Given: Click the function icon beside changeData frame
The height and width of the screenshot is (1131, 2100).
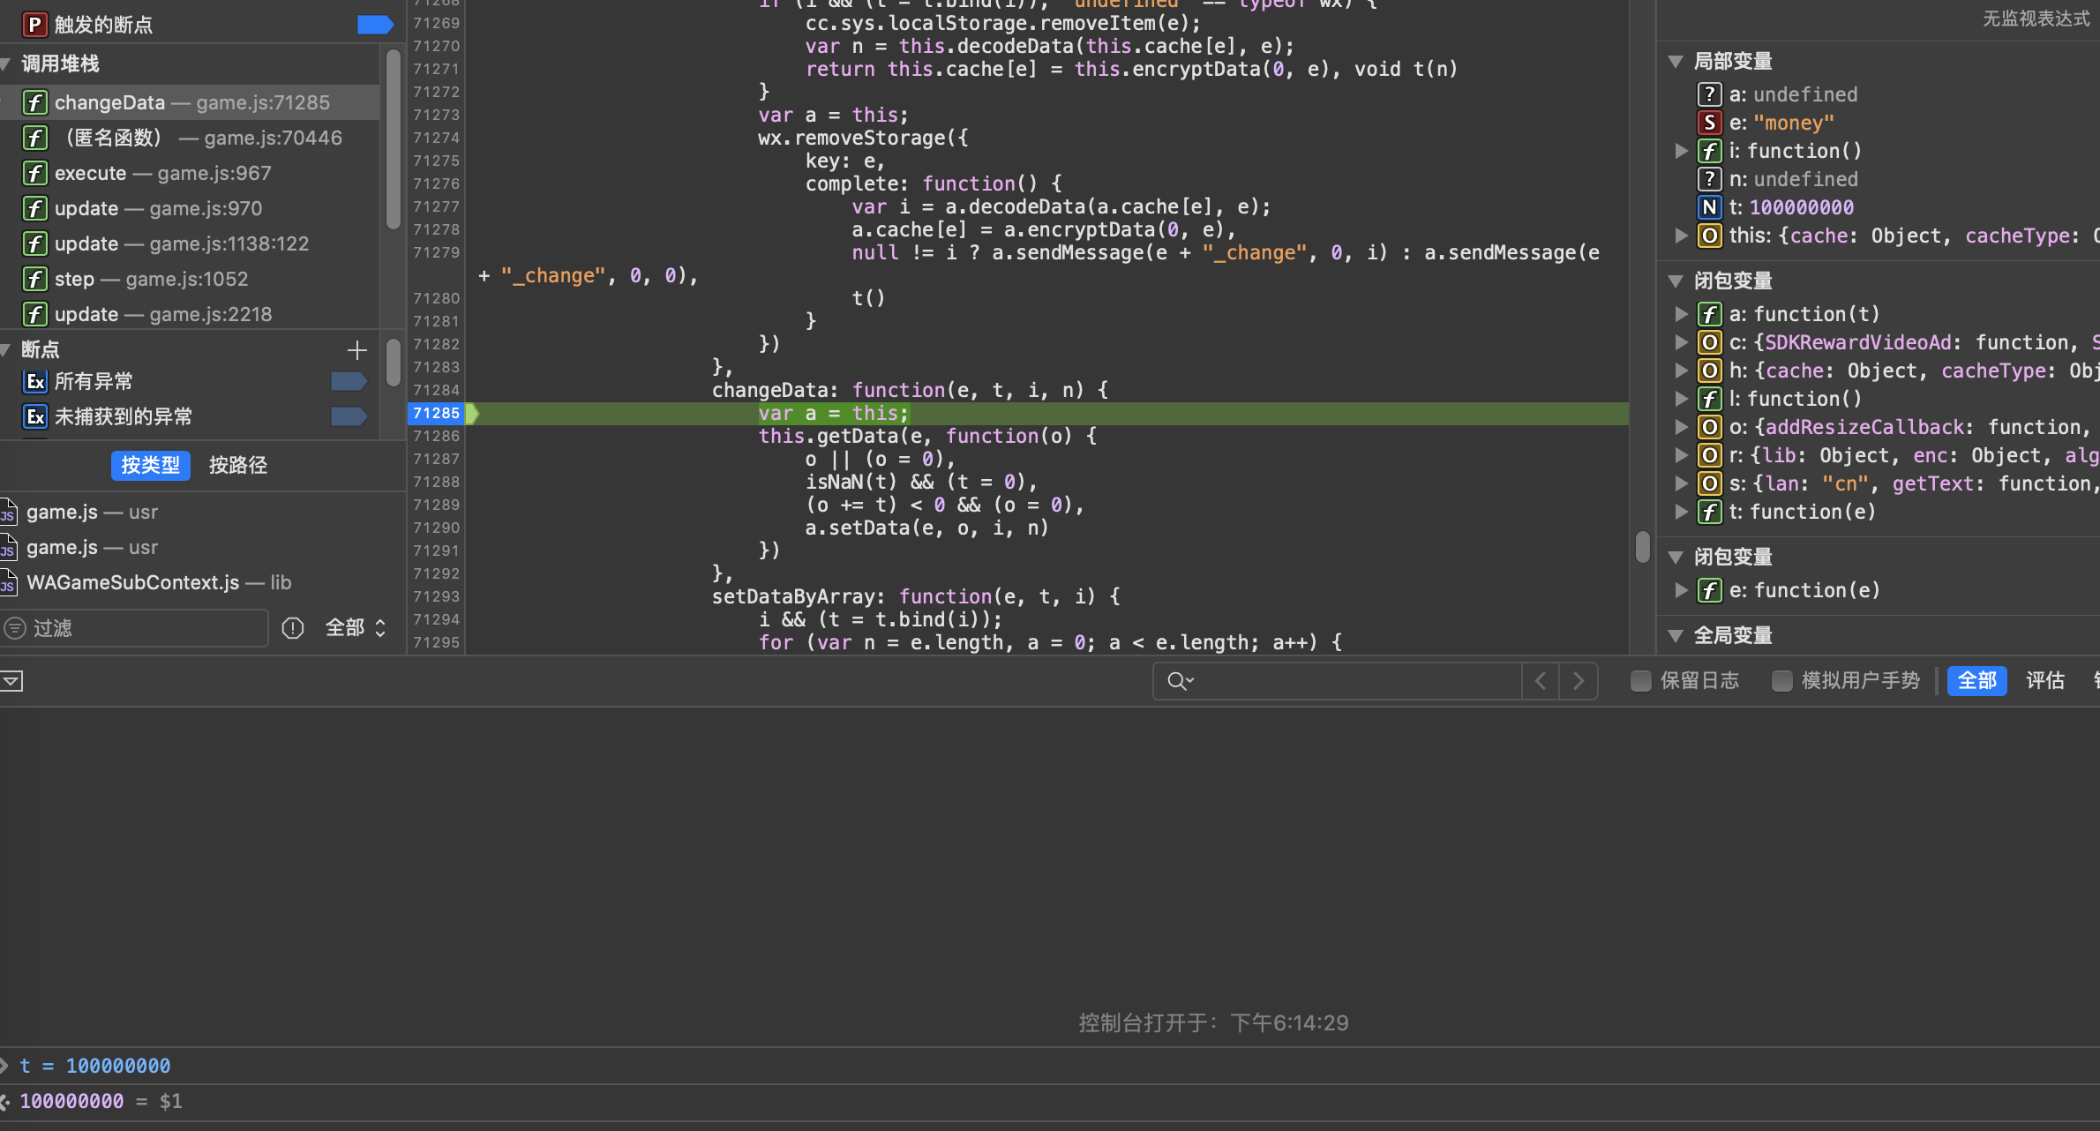Looking at the screenshot, I should [x=34, y=102].
